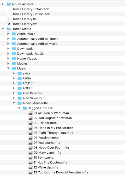The height and width of the screenshot is (175, 125).
Task: Select the file name iTunes Library Genius.itdb
Action: click(31, 14)
